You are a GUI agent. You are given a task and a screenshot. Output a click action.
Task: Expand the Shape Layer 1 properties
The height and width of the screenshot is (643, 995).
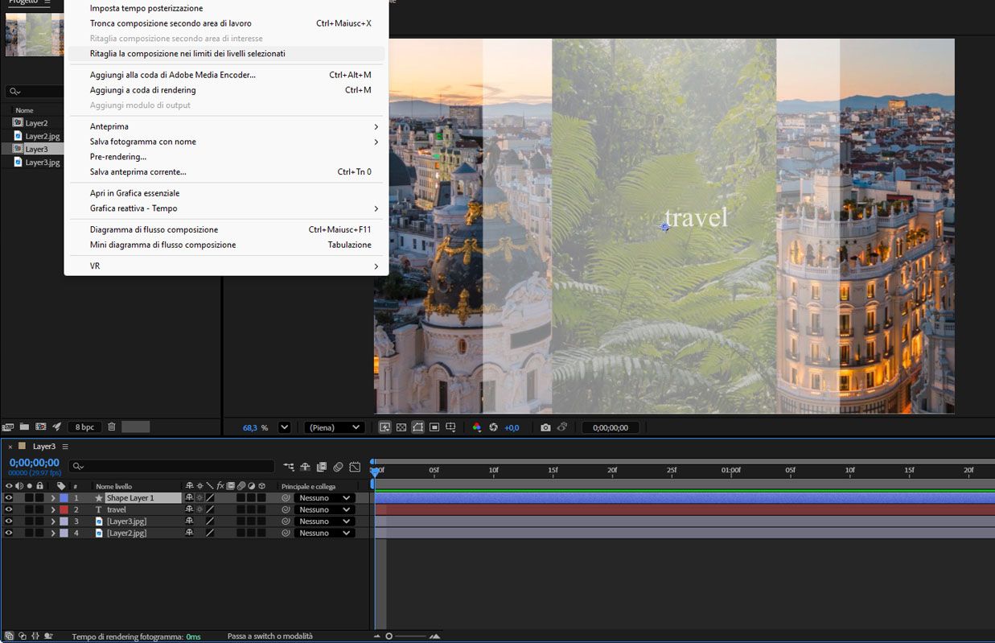(53, 498)
